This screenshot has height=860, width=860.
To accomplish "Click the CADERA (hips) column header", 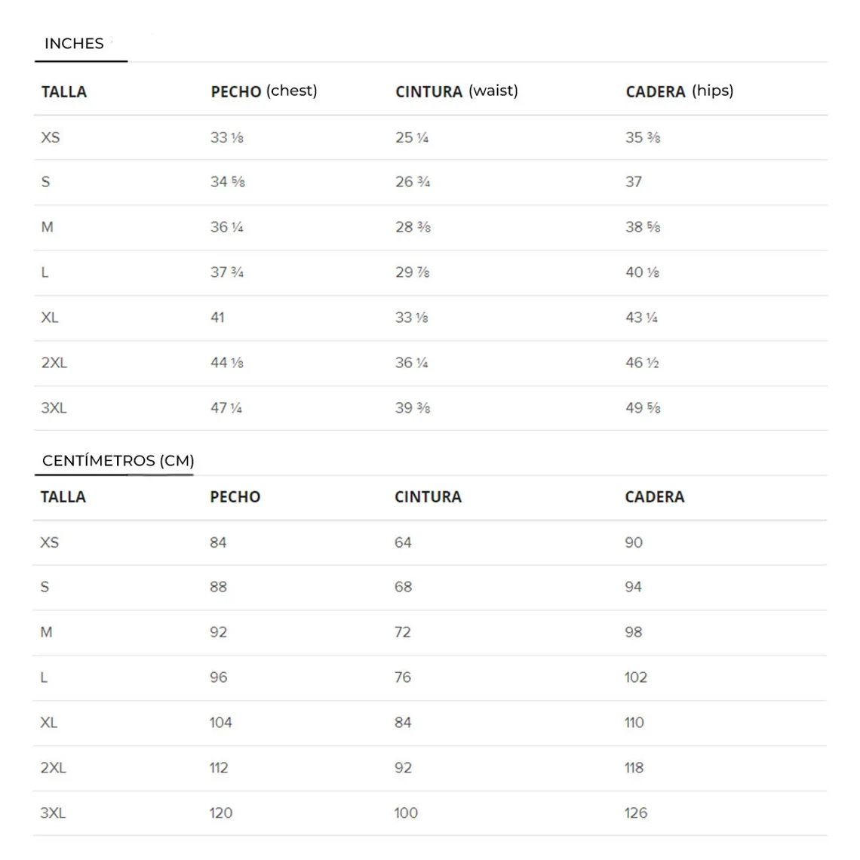I will pyautogui.click(x=679, y=91).
